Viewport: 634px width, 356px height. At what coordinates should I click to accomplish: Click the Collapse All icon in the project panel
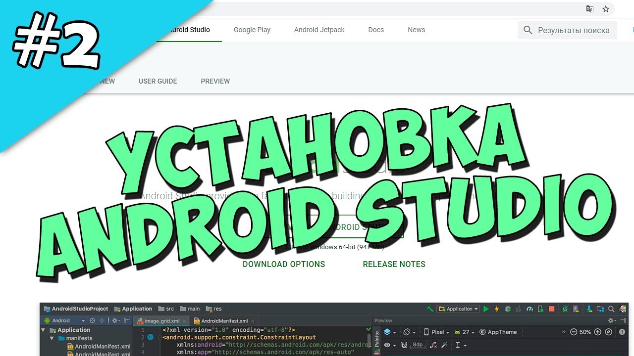point(102,320)
